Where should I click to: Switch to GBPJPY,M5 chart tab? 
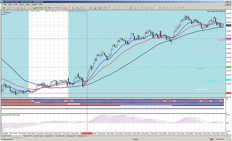[6, 136]
